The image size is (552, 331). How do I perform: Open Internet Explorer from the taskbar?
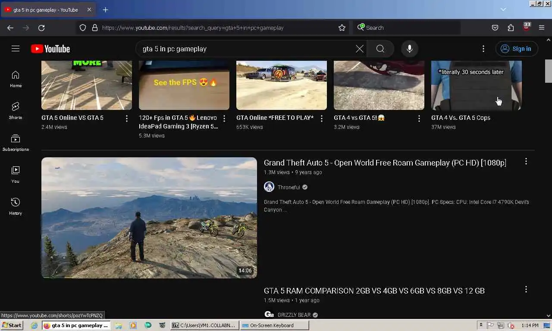click(34, 325)
